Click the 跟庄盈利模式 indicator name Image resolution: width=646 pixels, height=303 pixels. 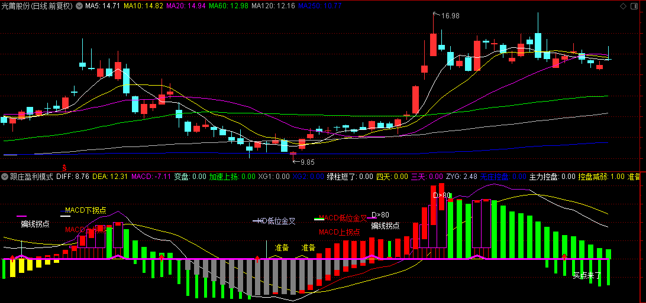(31, 177)
